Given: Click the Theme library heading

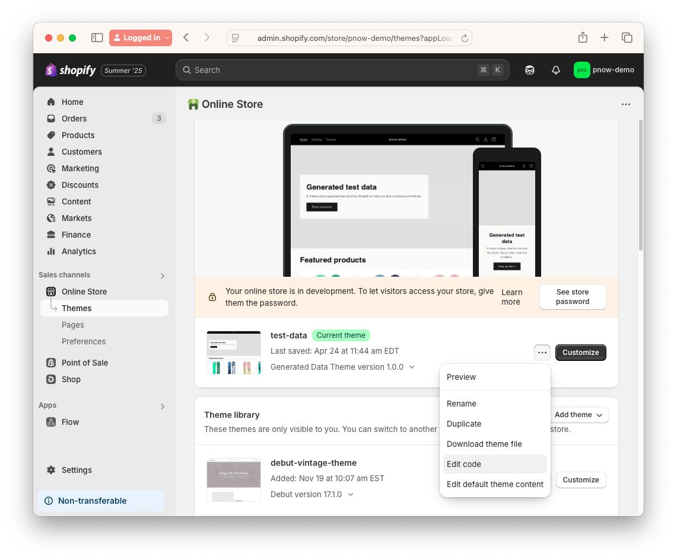Looking at the screenshot, I should [232, 415].
